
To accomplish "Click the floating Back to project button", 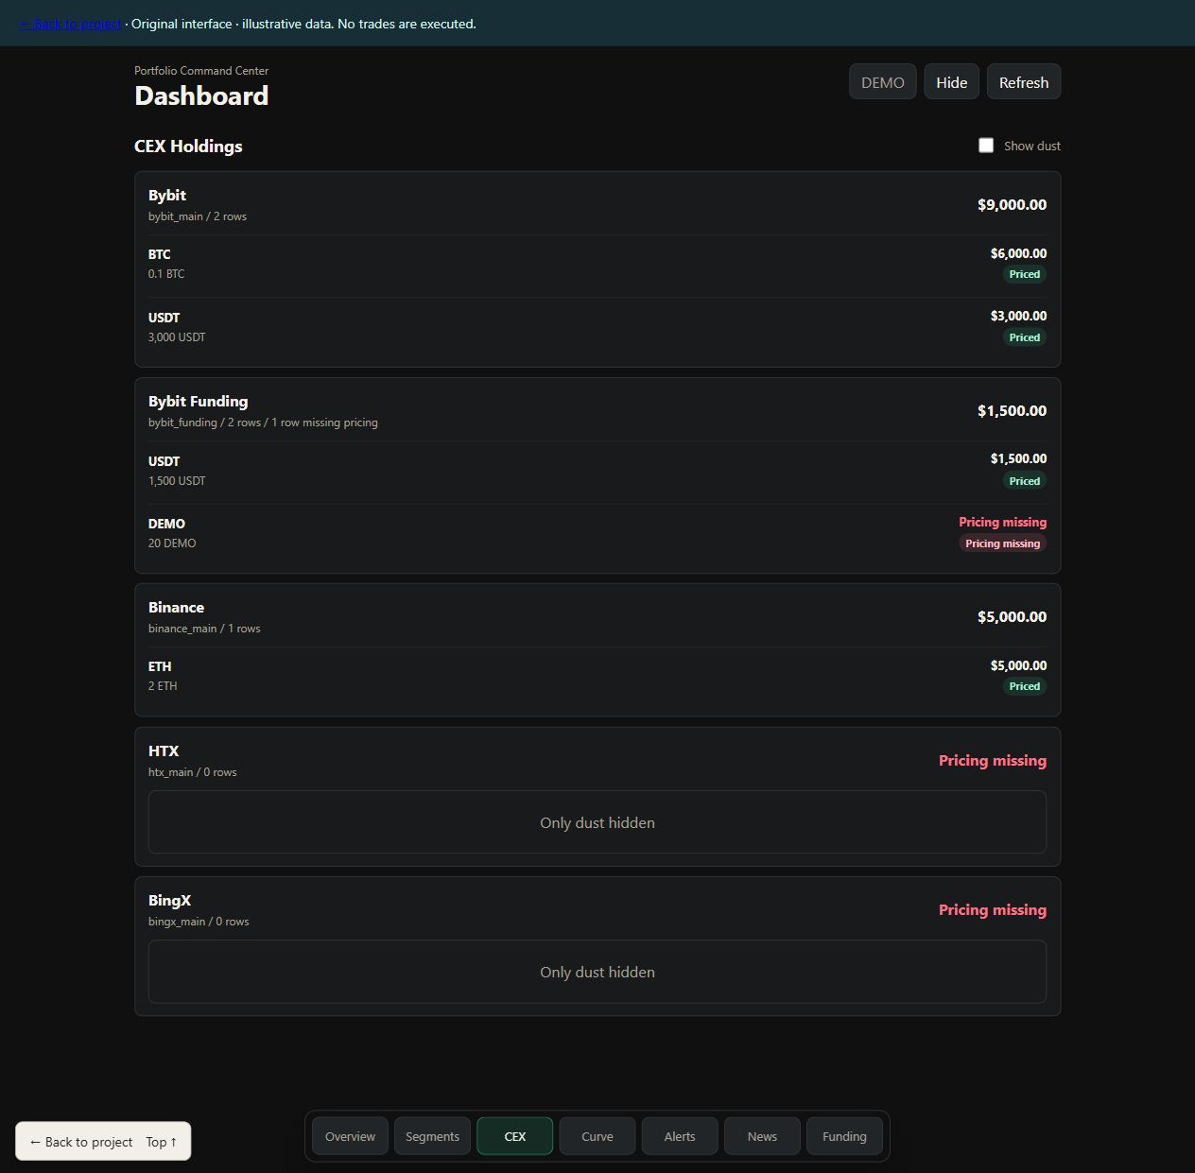I will pos(81,1142).
